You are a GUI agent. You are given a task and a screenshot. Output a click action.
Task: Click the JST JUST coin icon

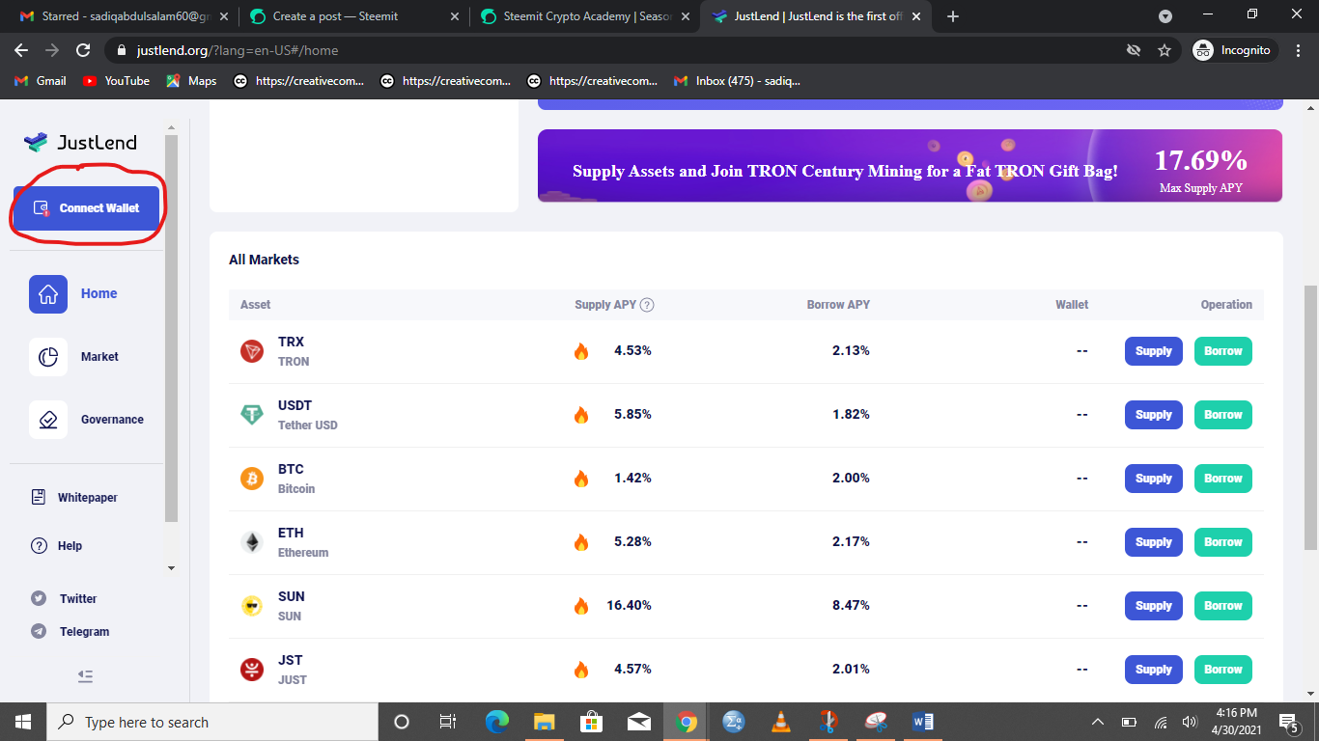pyautogui.click(x=252, y=670)
